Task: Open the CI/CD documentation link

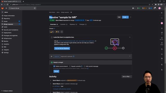Action: pos(77,41)
